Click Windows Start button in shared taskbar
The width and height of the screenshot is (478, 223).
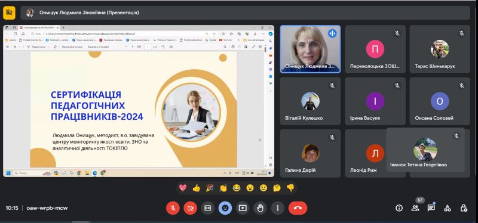coord(8,173)
